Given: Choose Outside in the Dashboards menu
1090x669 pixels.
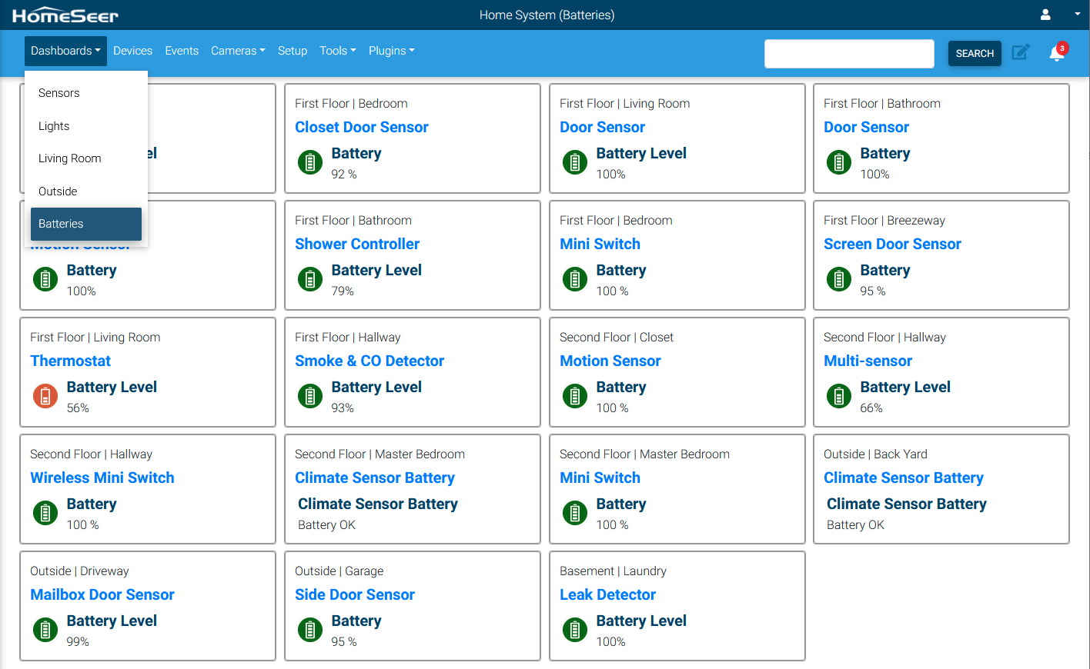Looking at the screenshot, I should (58, 191).
